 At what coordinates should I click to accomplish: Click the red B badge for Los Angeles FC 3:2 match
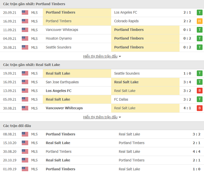click(x=200, y=91)
